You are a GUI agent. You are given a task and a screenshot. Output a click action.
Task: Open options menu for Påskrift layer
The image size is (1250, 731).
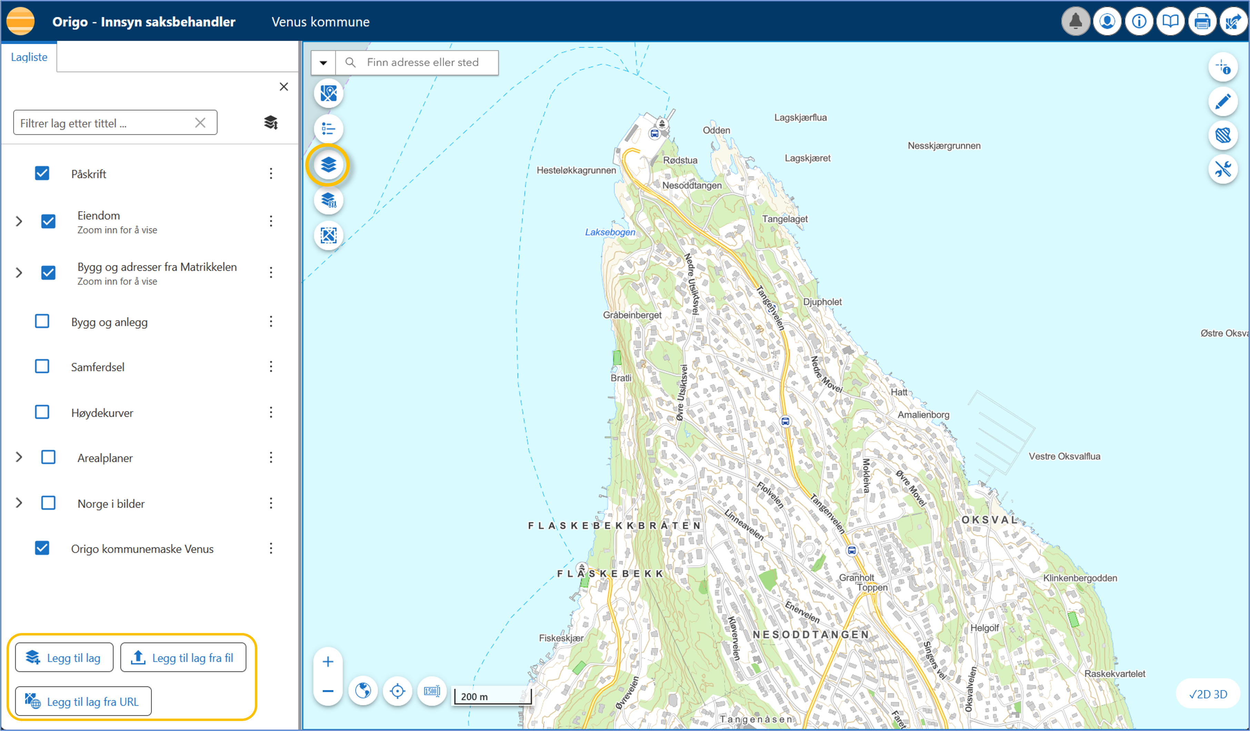tap(271, 174)
